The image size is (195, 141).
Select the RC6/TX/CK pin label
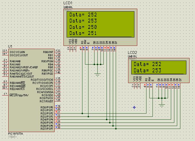[x=47, y=98]
